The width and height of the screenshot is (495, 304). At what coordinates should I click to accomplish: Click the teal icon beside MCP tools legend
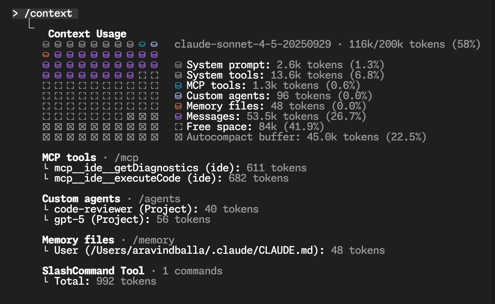pyautogui.click(x=178, y=85)
